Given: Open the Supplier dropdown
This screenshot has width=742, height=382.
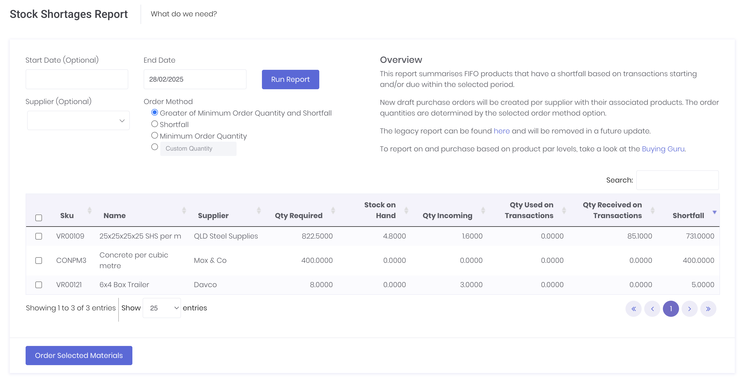Looking at the screenshot, I should [x=78, y=120].
